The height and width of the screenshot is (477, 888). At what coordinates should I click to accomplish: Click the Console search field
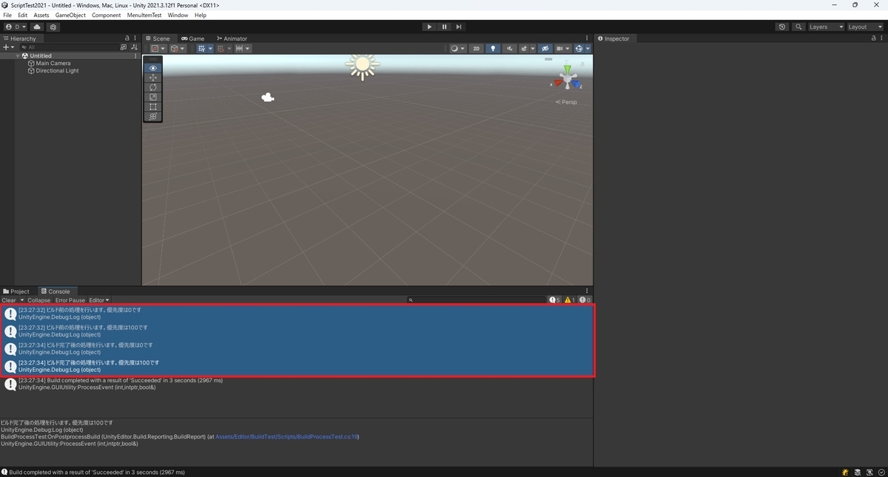click(477, 300)
